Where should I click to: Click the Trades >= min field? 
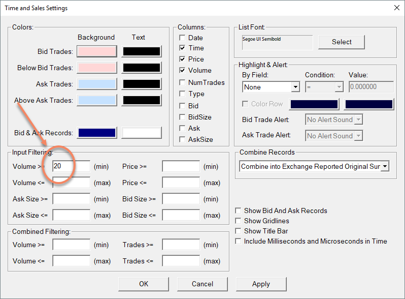tap(181, 245)
